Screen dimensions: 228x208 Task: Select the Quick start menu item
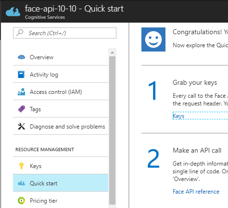point(61,183)
